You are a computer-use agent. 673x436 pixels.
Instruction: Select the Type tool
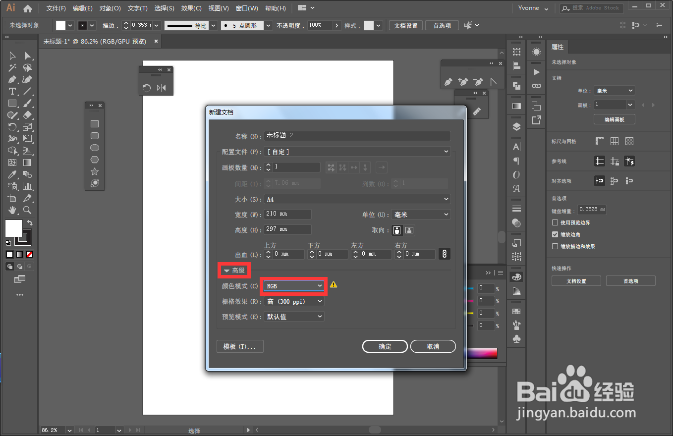[x=12, y=91]
